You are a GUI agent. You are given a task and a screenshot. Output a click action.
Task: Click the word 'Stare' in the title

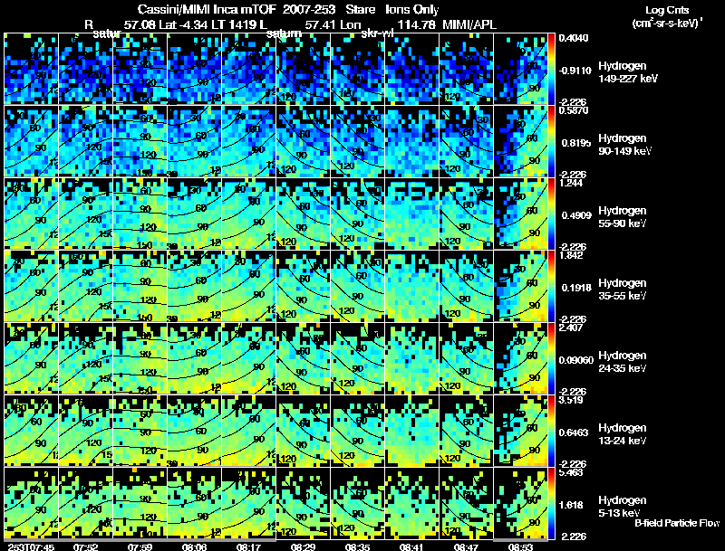tap(360, 10)
